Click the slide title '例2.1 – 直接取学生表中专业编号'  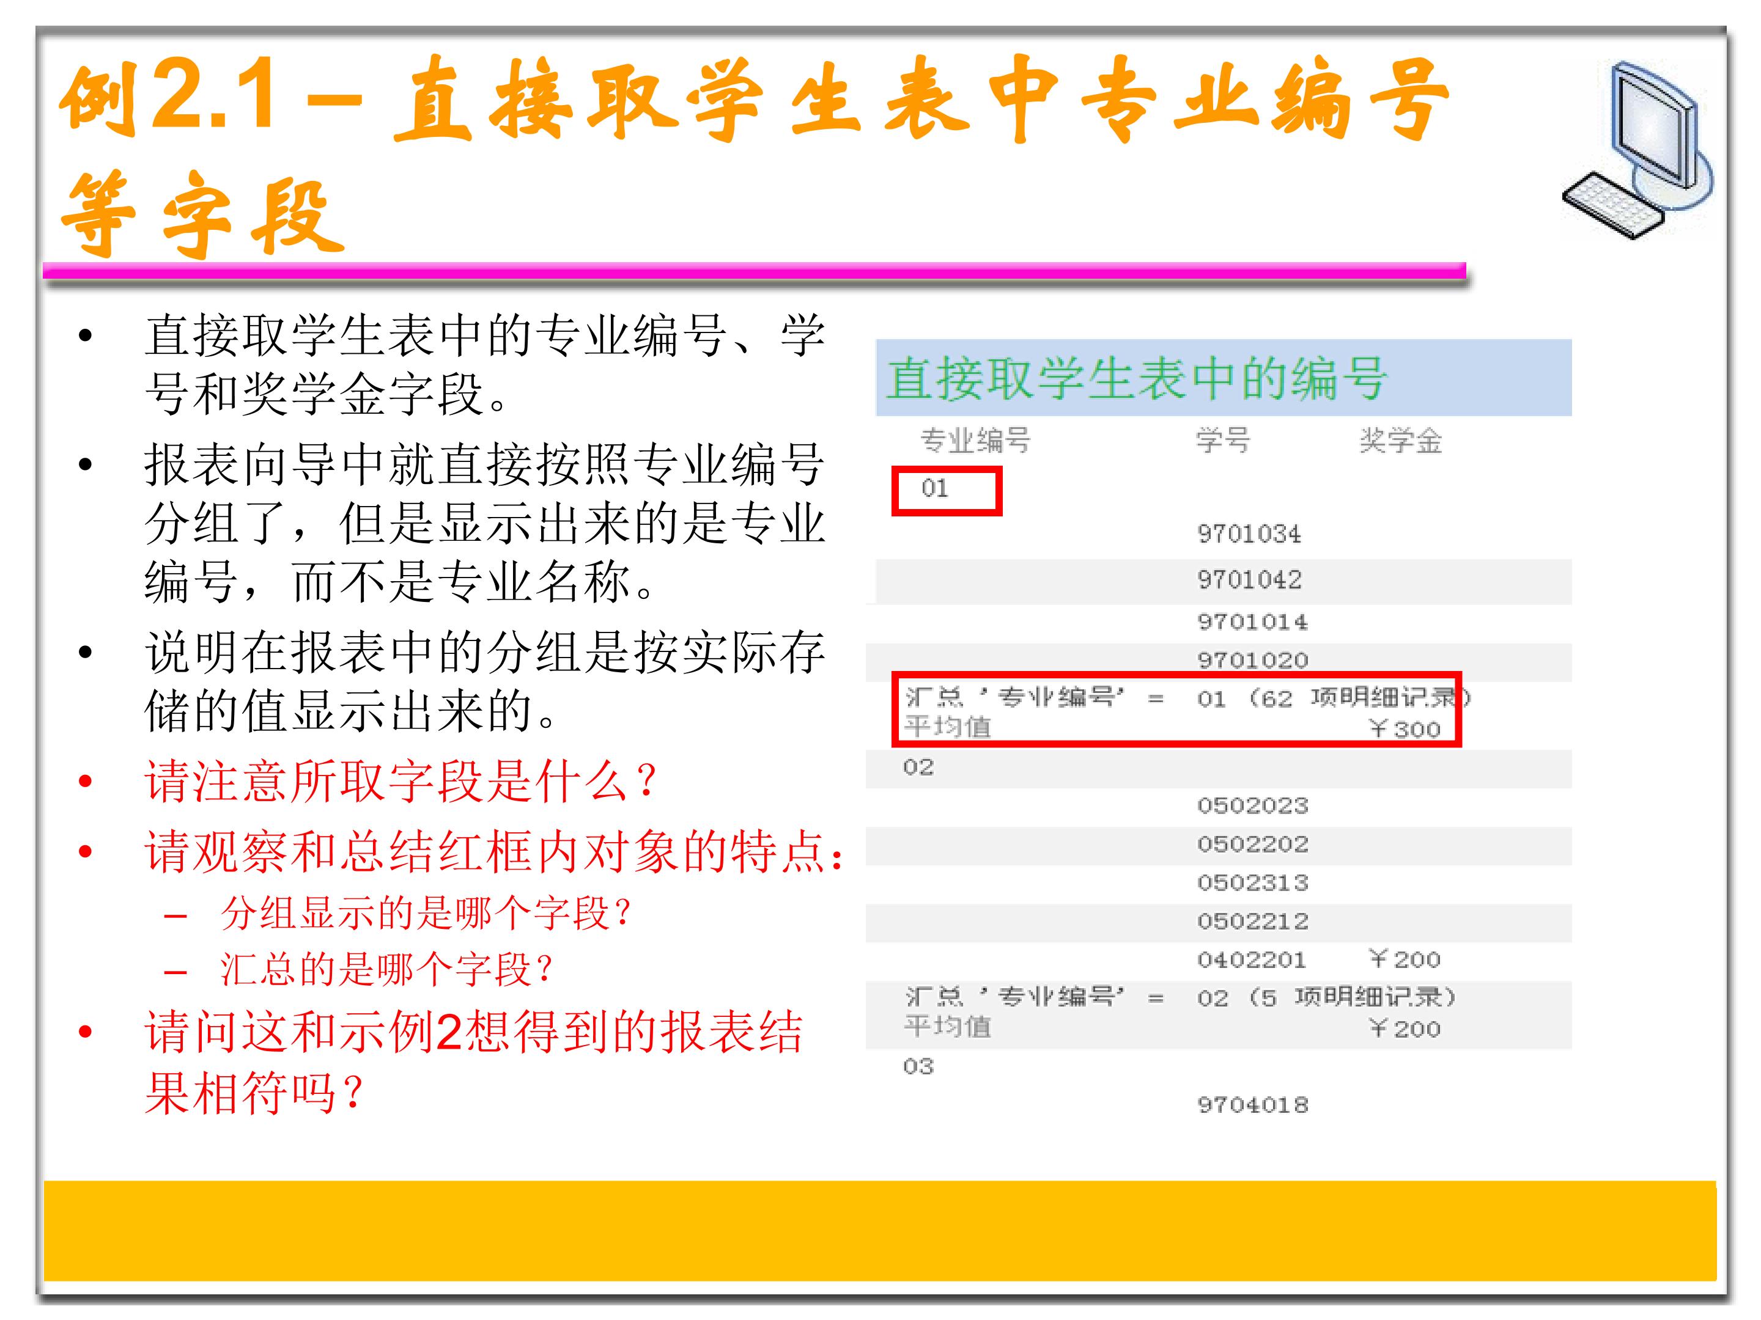pyautogui.click(x=755, y=98)
